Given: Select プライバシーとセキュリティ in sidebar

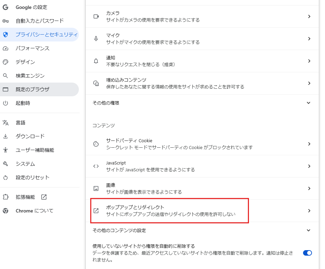Looking at the screenshot, I should click(x=39, y=35).
